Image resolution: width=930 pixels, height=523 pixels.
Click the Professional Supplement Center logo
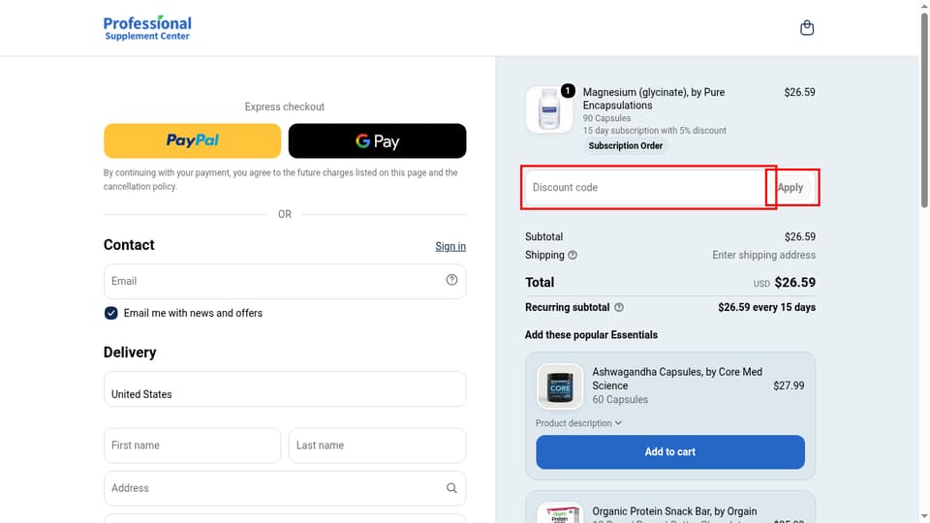click(x=147, y=28)
